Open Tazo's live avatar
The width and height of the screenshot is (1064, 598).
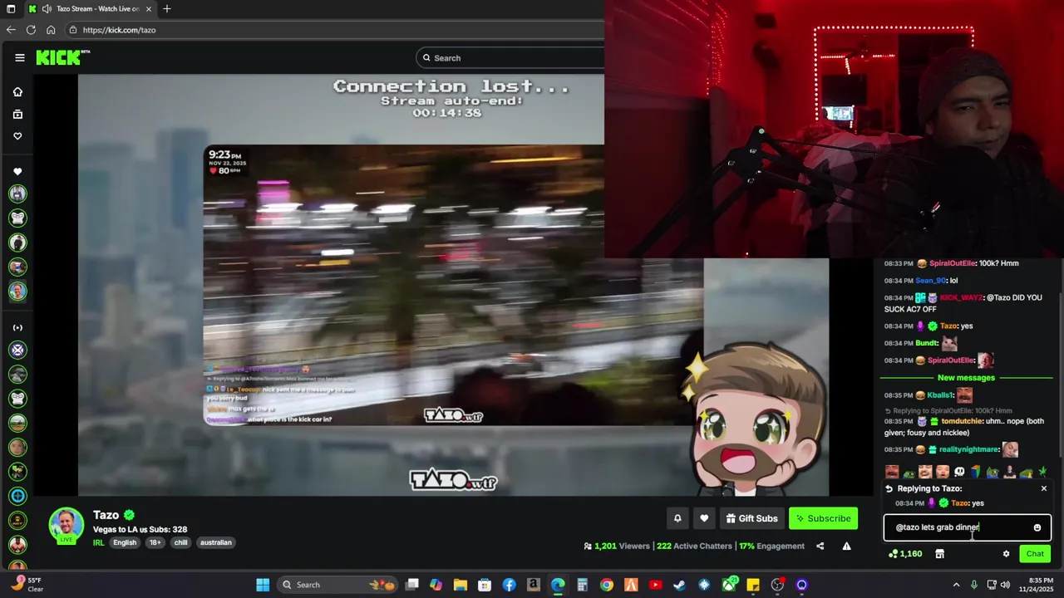[66, 526]
